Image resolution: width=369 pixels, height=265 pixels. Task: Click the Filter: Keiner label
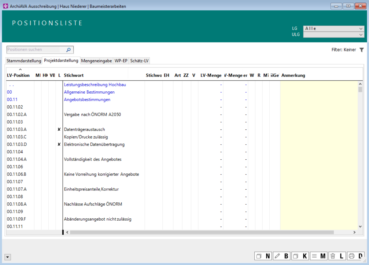pyautogui.click(x=344, y=50)
